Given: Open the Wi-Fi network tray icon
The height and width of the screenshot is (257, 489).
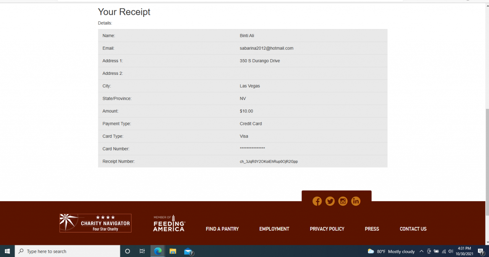Looking at the screenshot, I should [444, 251].
